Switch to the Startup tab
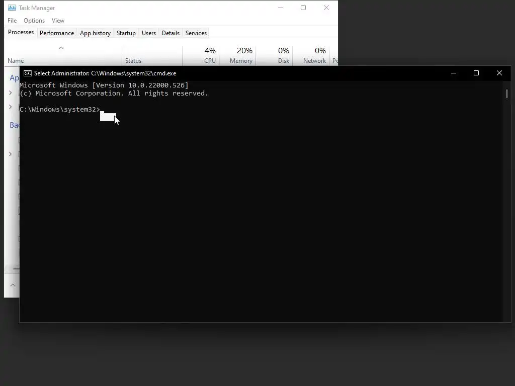Screen dimensions: 515x386 coord(126,33)
